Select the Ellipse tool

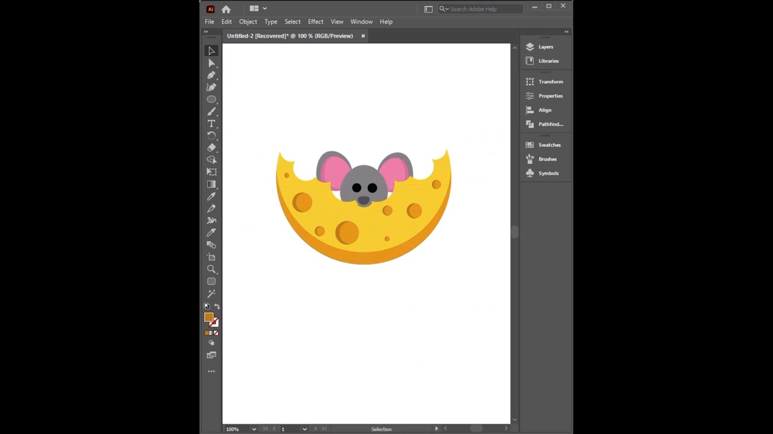211,99
